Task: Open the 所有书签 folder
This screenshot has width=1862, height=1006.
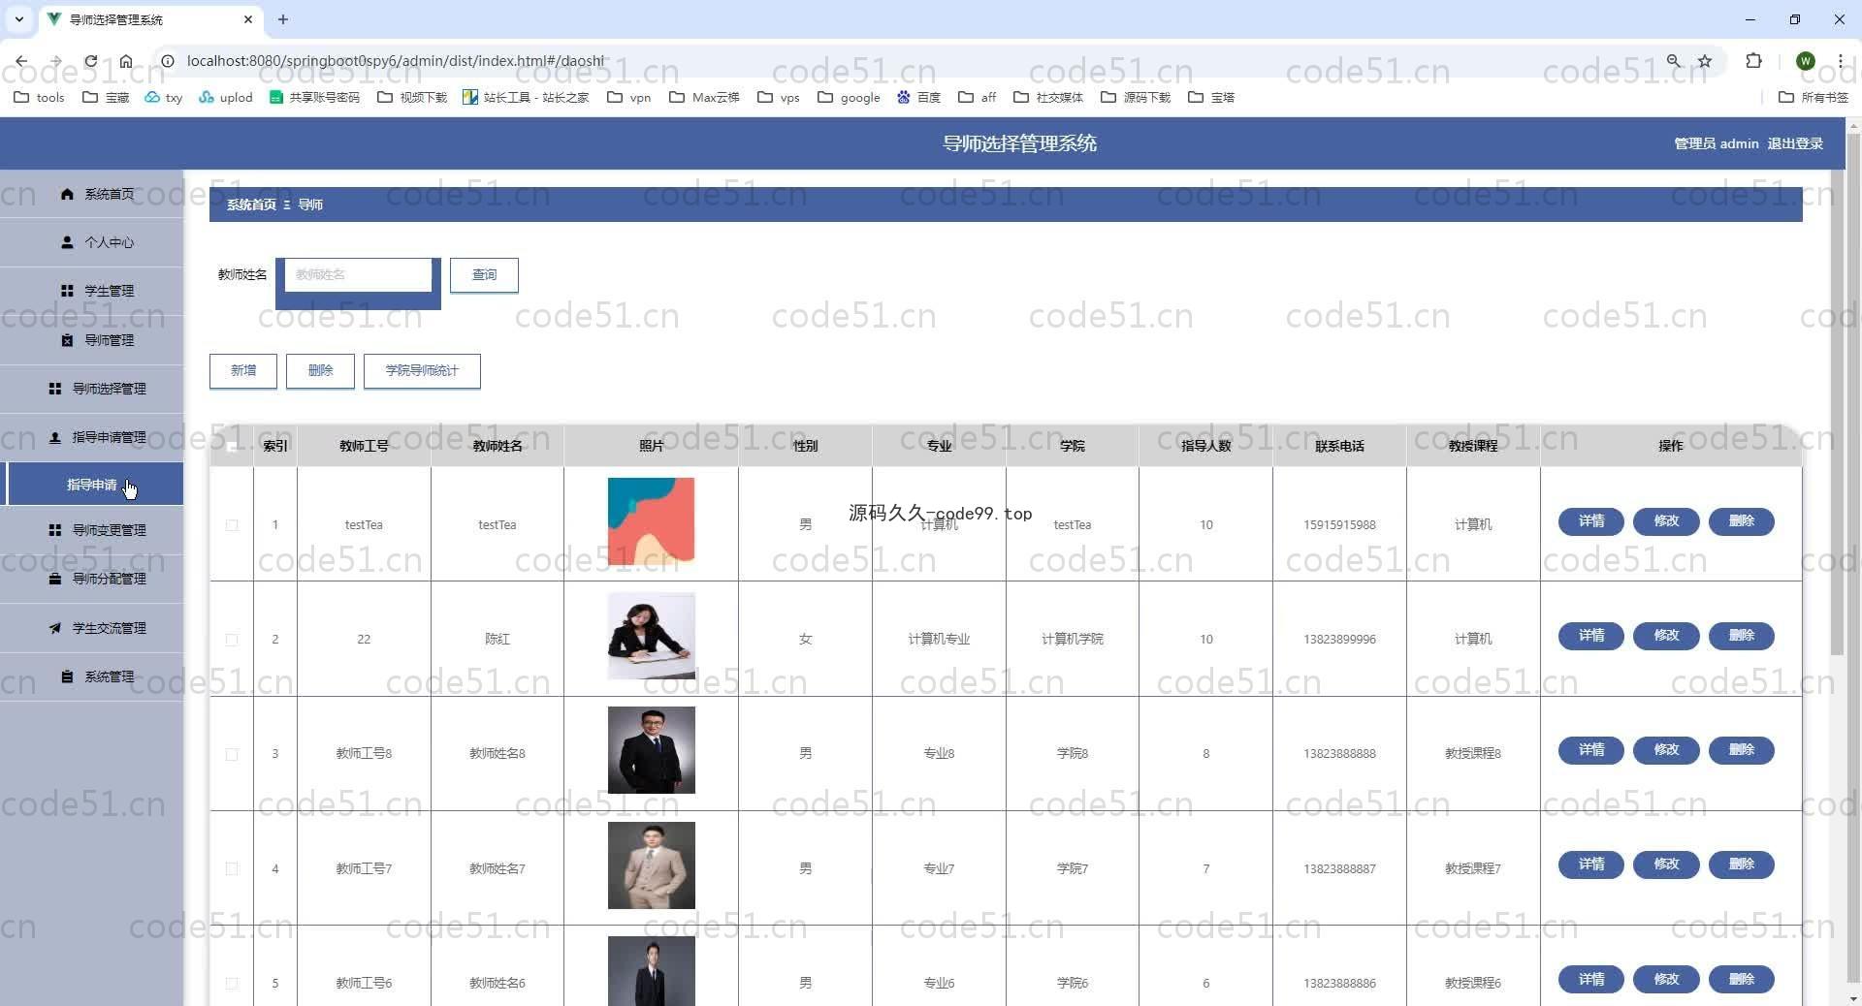Action: point(1814,97)
